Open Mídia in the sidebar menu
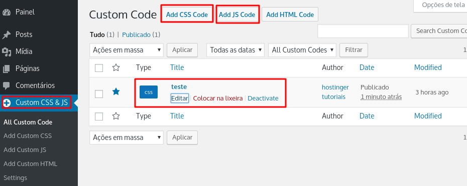Image resolution: width=467 pixels, height=186 pixels. 24,51
